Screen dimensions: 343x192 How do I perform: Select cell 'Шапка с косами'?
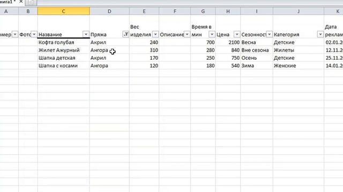click(64, 66)
